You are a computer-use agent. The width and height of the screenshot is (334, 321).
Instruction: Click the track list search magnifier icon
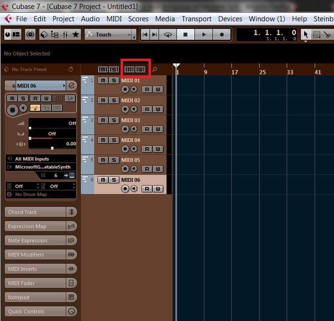[155, 69]
